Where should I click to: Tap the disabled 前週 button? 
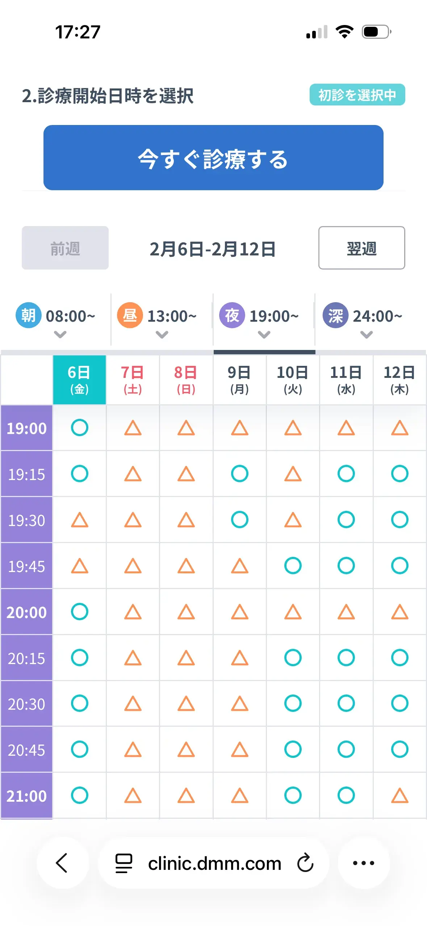point(65,248)
